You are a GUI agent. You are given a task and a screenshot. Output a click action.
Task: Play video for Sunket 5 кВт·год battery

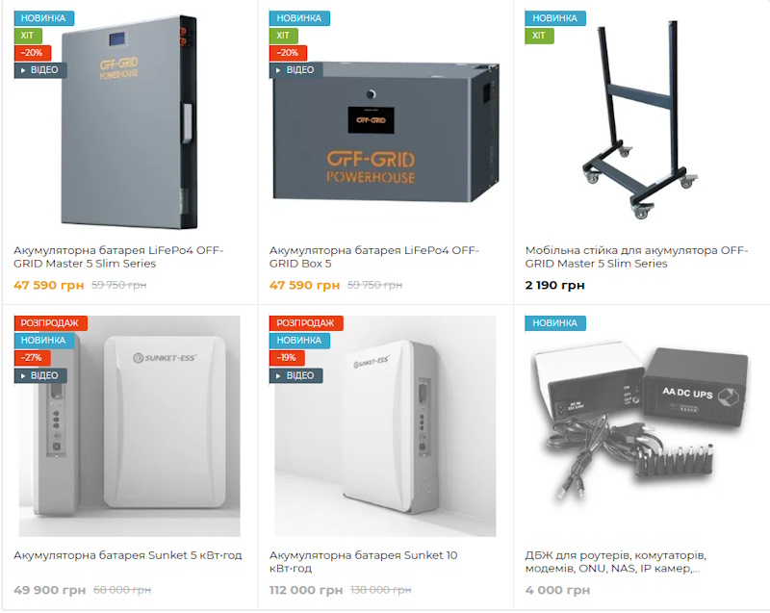40,375
